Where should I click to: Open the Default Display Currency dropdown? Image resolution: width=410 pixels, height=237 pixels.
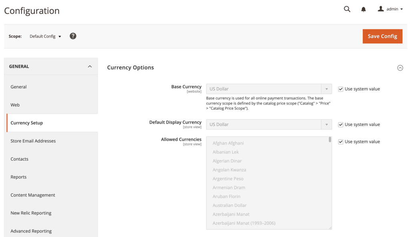326,124
